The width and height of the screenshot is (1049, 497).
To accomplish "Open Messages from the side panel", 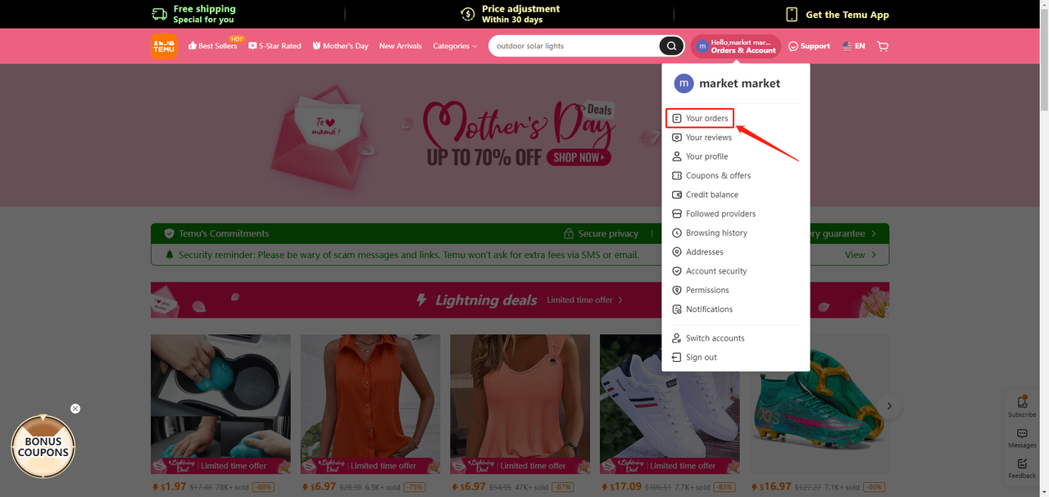I will (1022, 438).
